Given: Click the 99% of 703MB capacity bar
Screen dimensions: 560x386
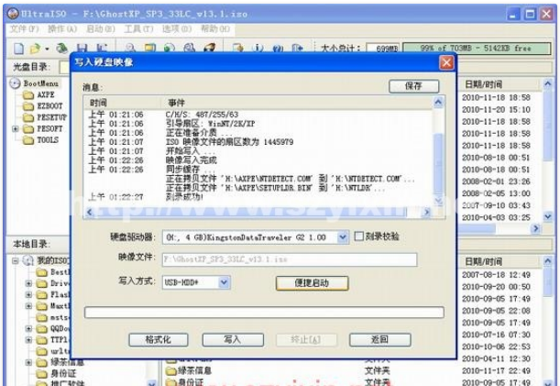Looking at the screenshot, I should [x=477, y=49].
